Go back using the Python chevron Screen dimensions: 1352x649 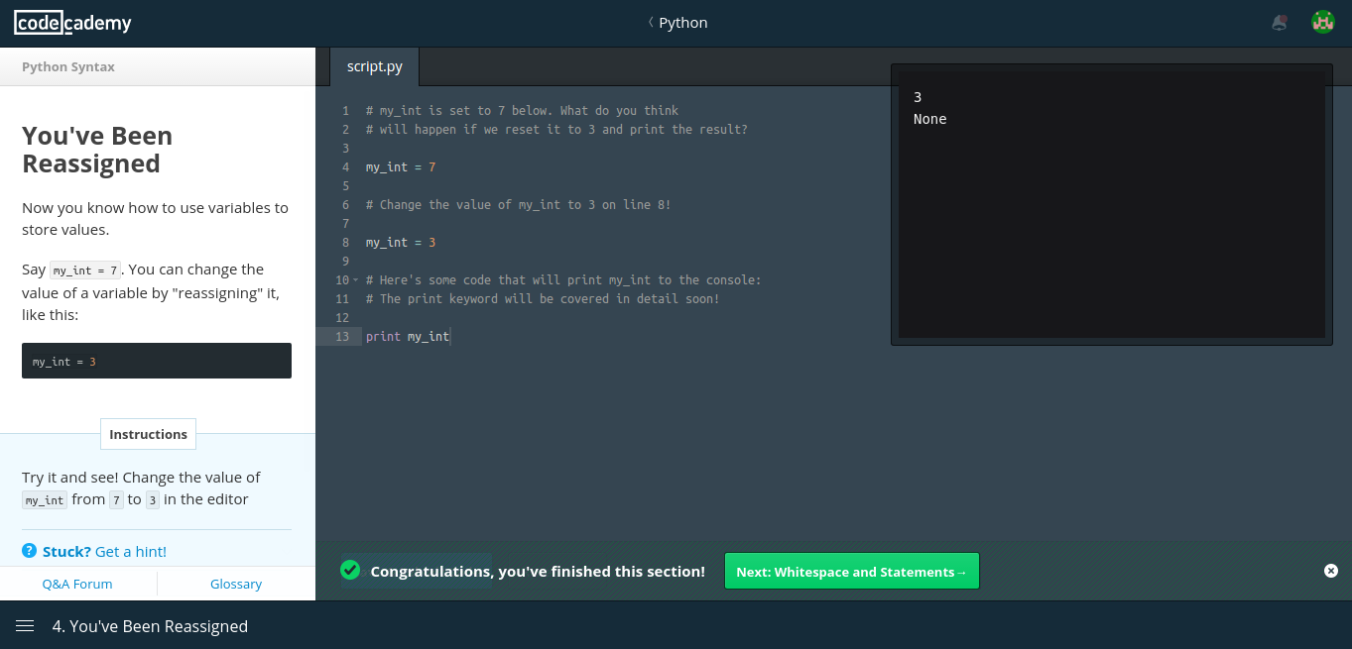[651, 23]
